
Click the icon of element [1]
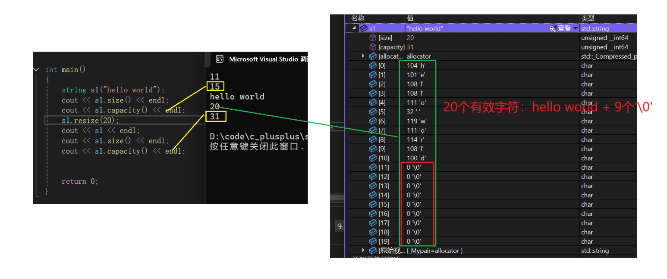pyautogui.click(x=373, y=75)
